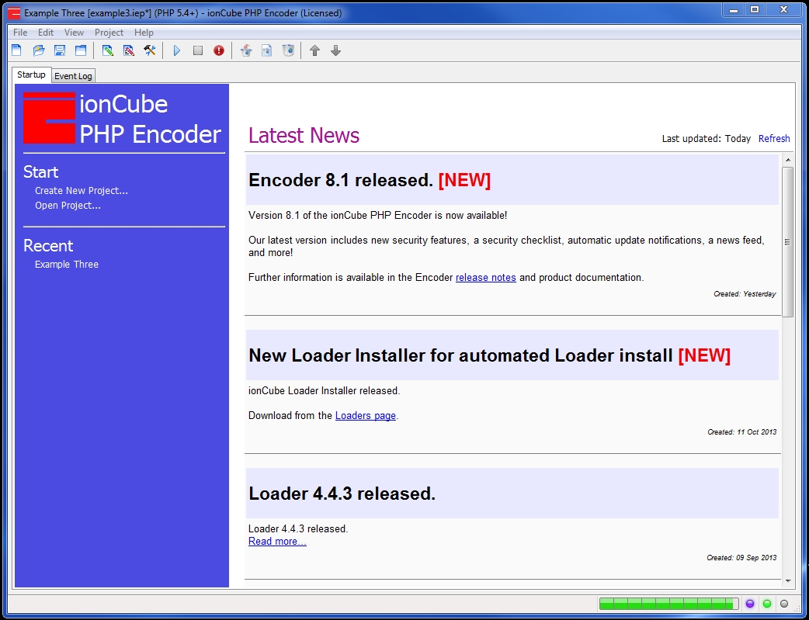Click the grey stop square icon
The image size is (809, 620).
click(198, 50)
